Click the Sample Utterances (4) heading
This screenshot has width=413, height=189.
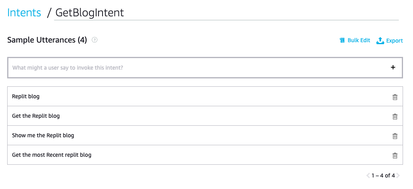coord(47,40)
